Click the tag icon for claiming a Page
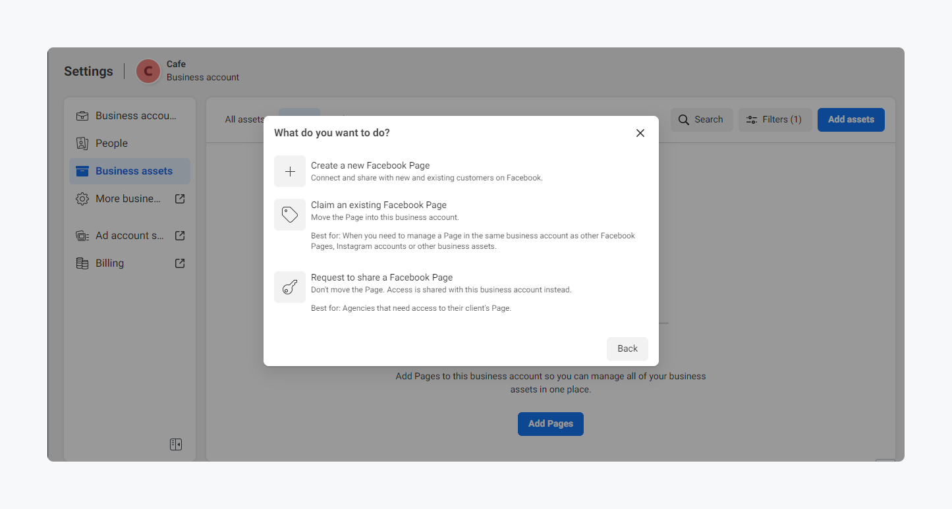 (x=290, y=215)
